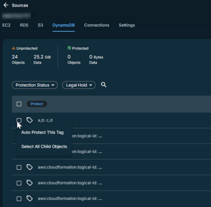This screenshot has width=211, height=207.
Task: Switch to the RDS tab
Action: [x=24, y=25]
